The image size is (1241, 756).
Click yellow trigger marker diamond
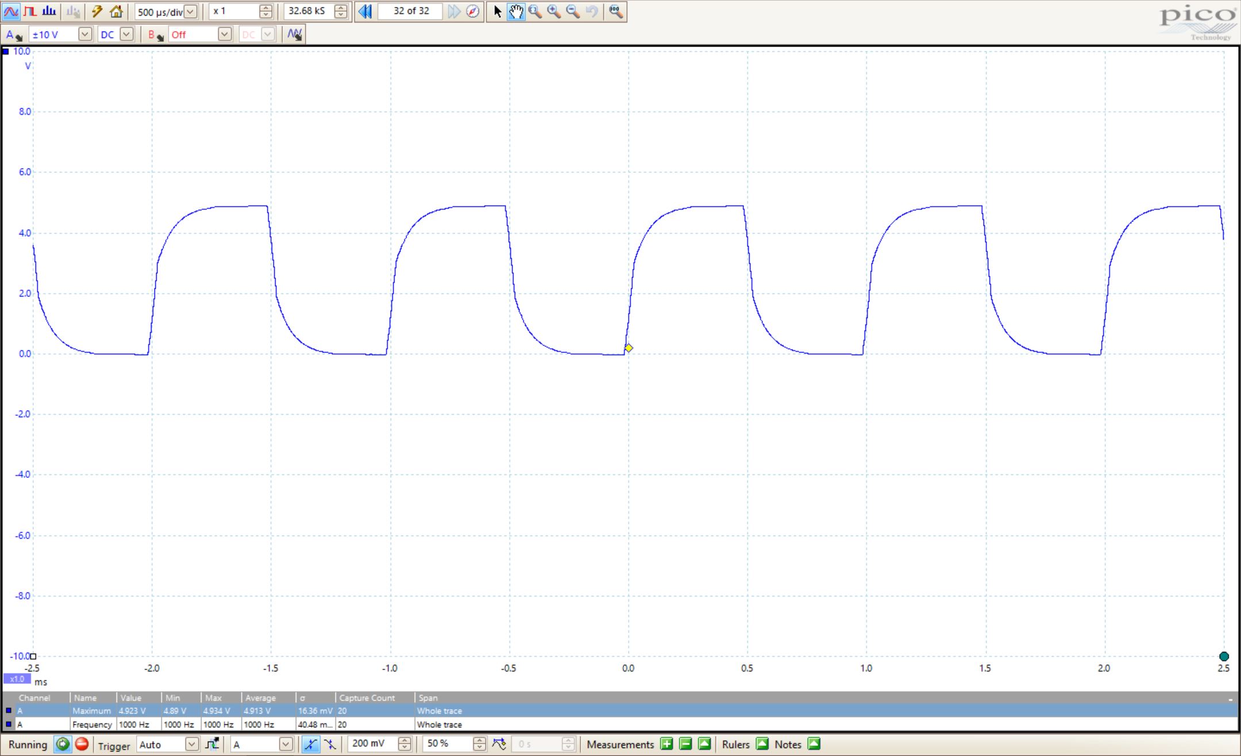[x=629, y=348]
